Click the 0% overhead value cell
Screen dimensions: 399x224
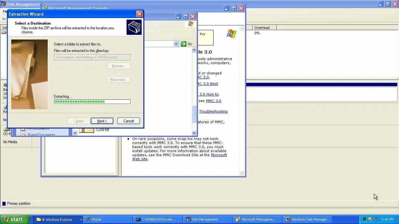point(257,33)
